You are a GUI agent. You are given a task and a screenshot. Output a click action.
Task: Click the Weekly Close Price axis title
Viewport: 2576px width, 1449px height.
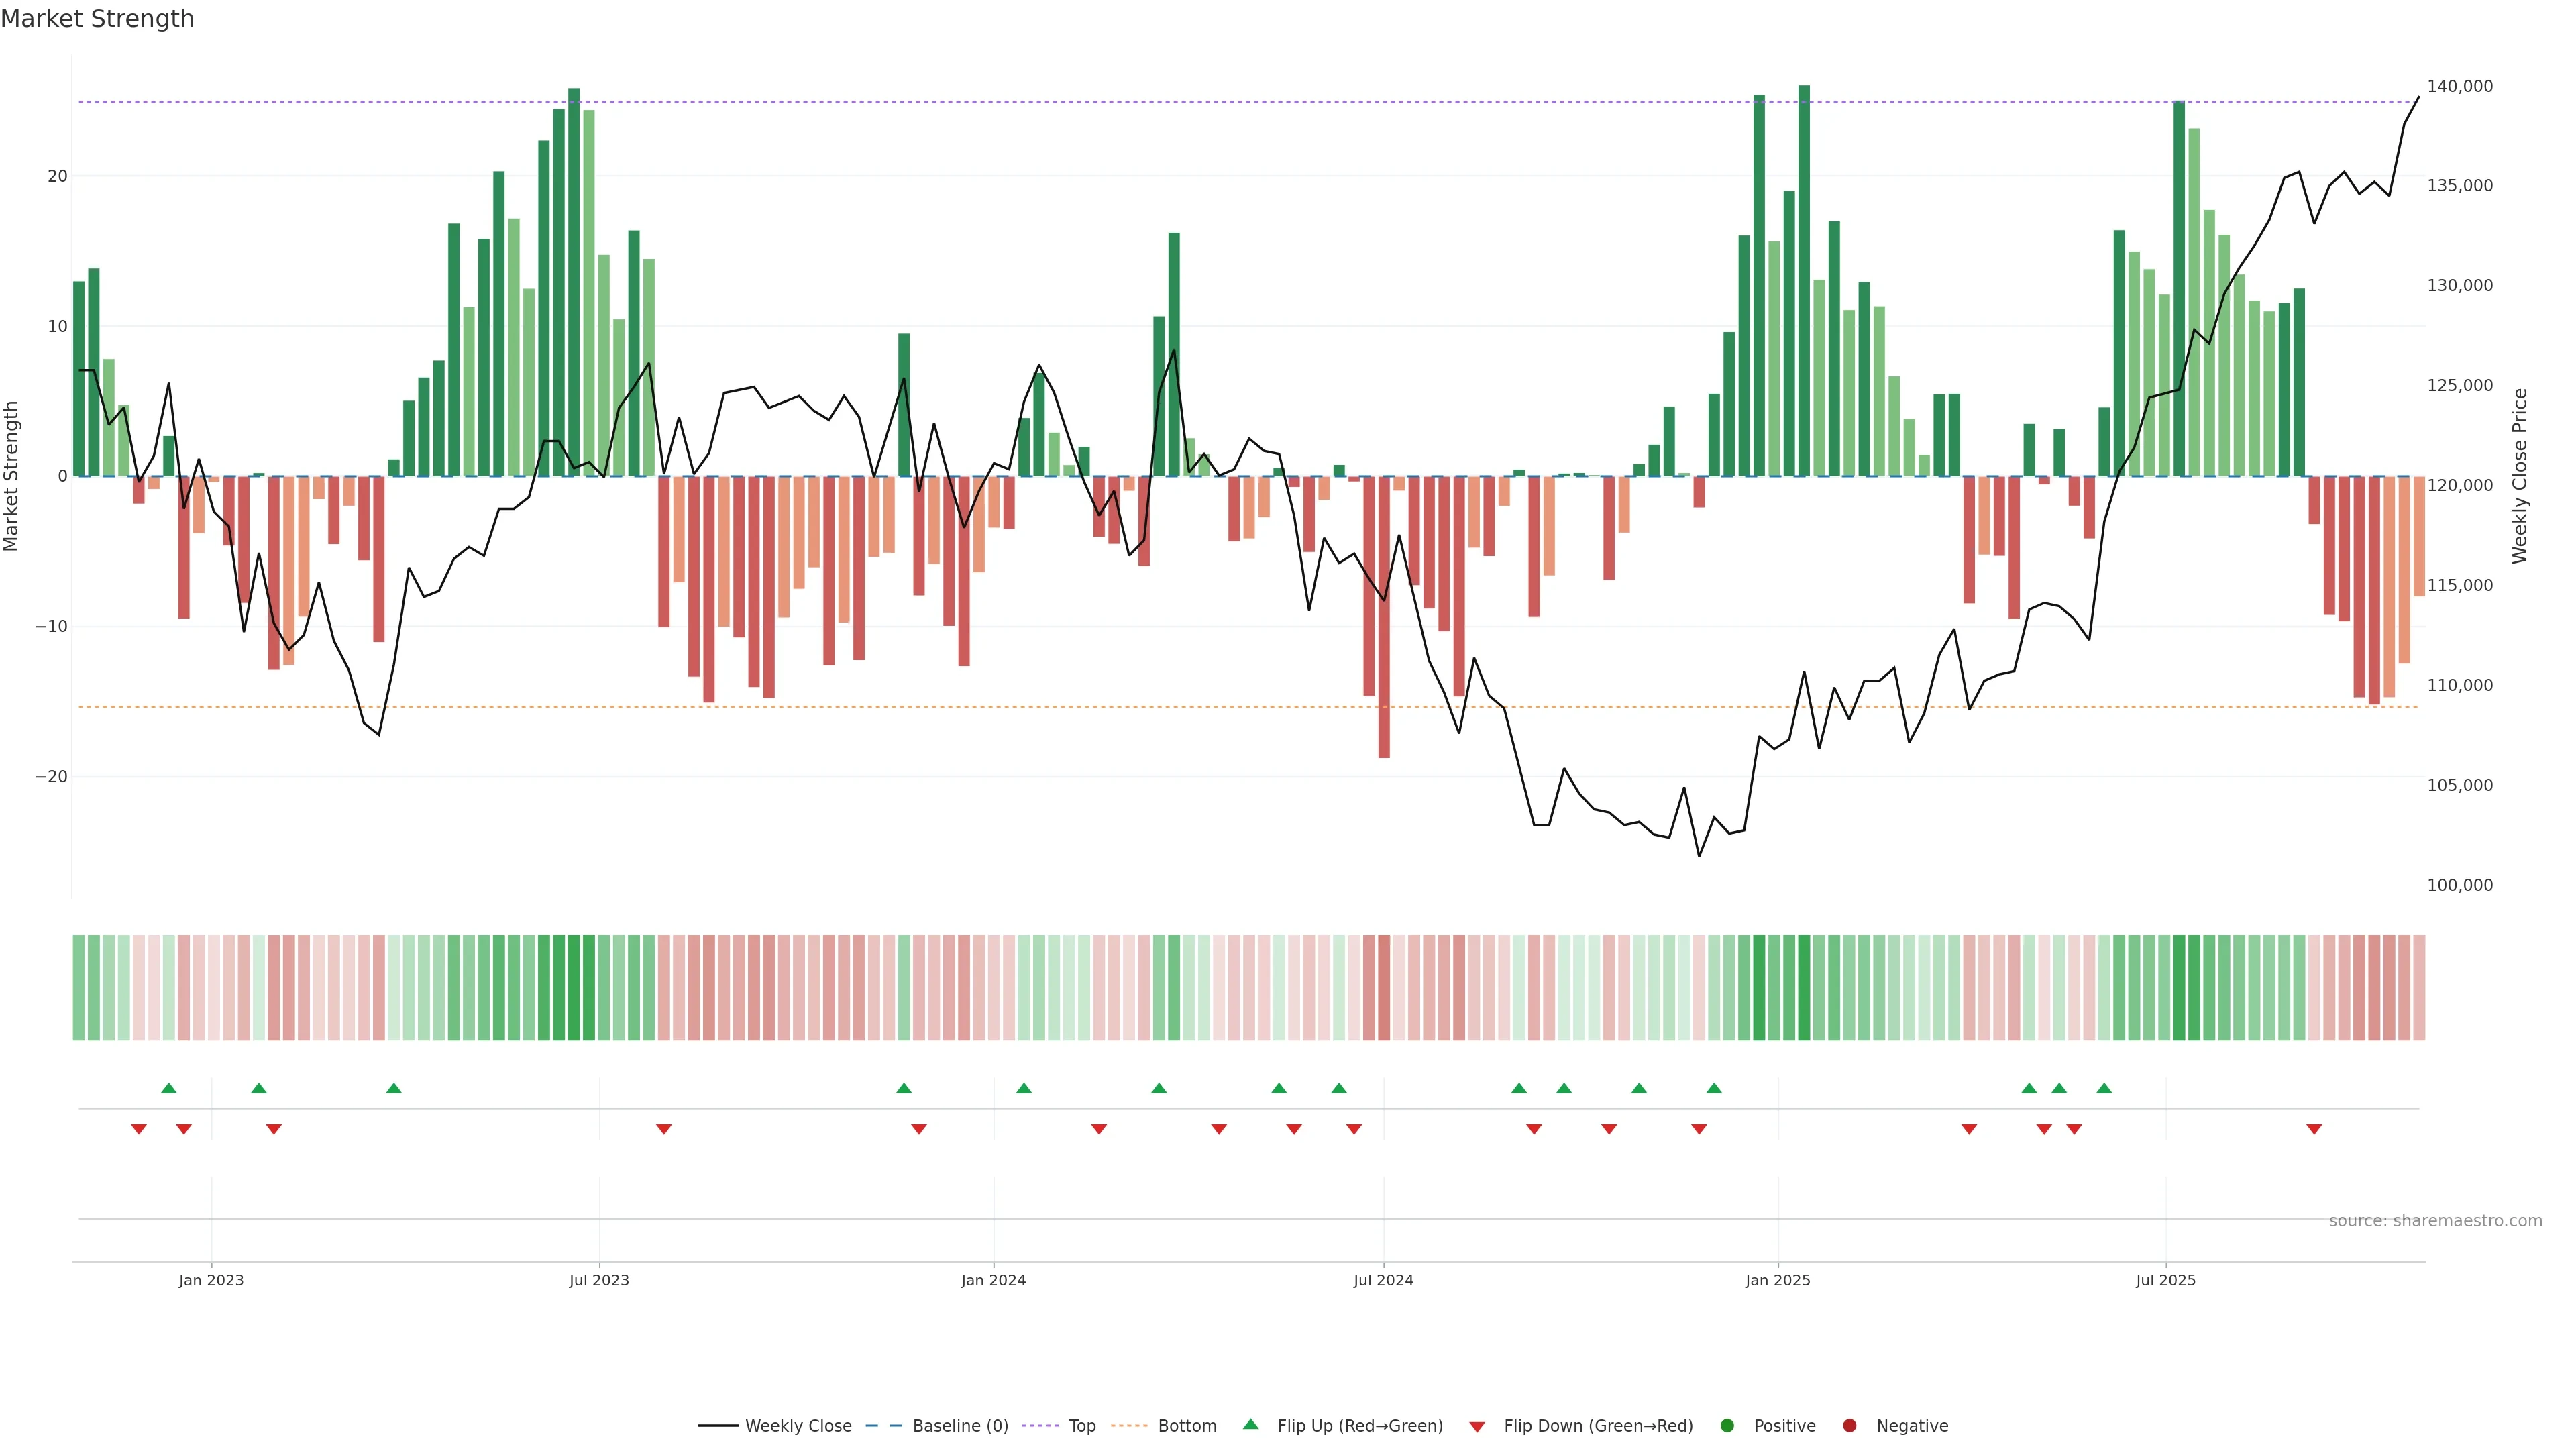2519,476
